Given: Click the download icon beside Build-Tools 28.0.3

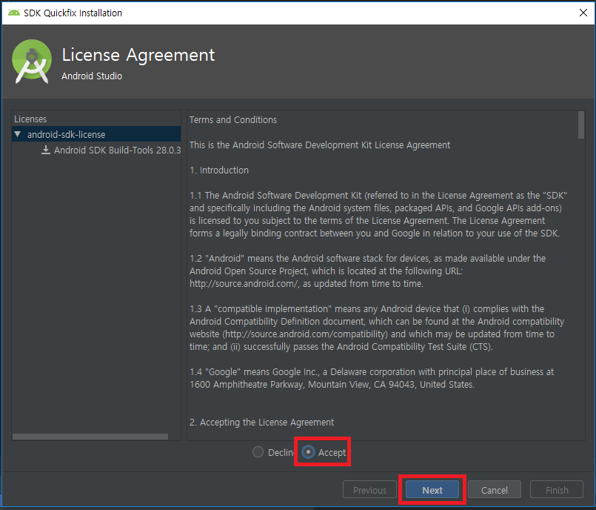Looking at the screenshot, I should point(46,150).
